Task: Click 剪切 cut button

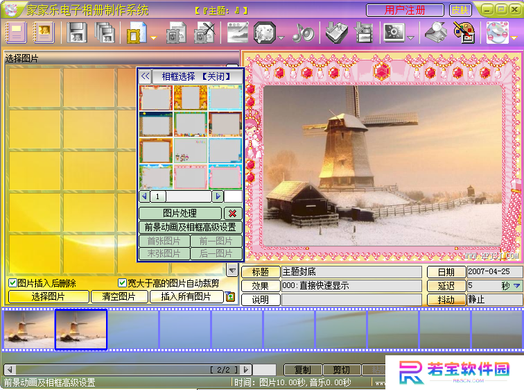Action: tap(342, 370)
